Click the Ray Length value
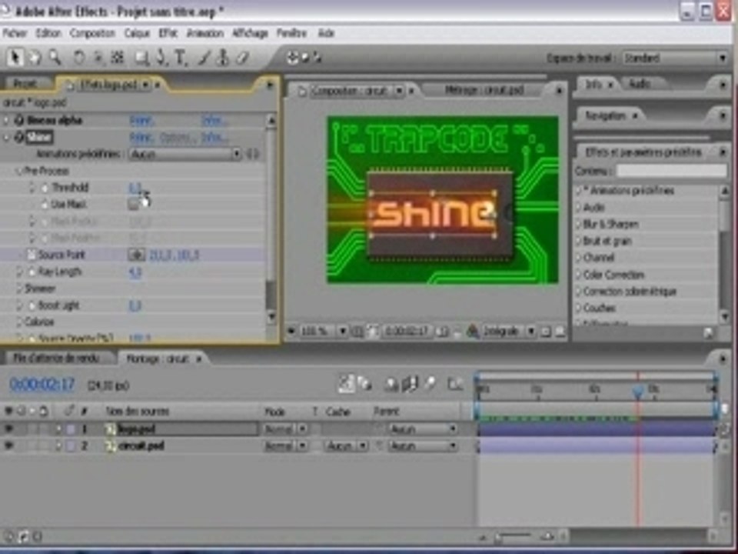 [135, 272]
